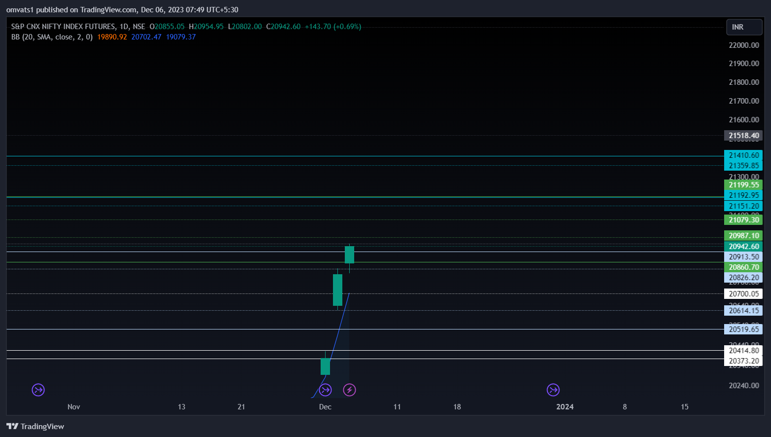
Task: Click the BB value 19079.37
Action: 181,36
